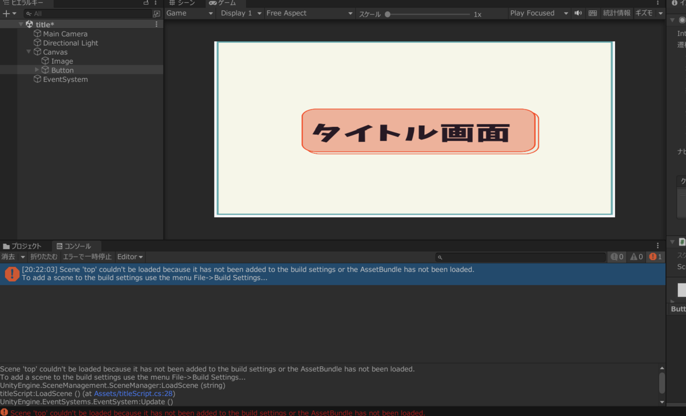The image size is (686, 416).
Task: Select the EventSystem object
Action: click(65, 79)
